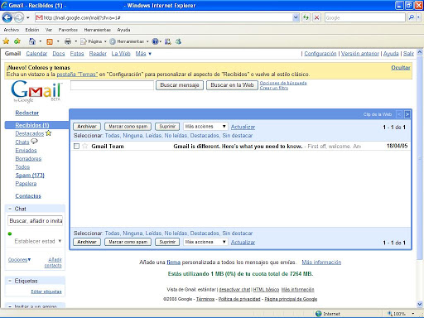
Task: Open the top Más acciones dropdown
Action: click(x=205, y=127)
